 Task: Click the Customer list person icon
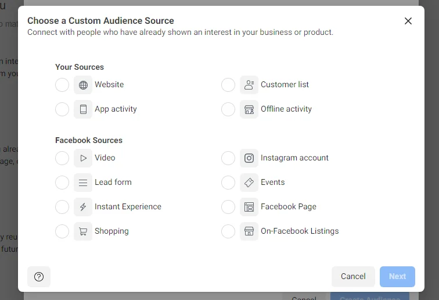[x=249, y=85]
